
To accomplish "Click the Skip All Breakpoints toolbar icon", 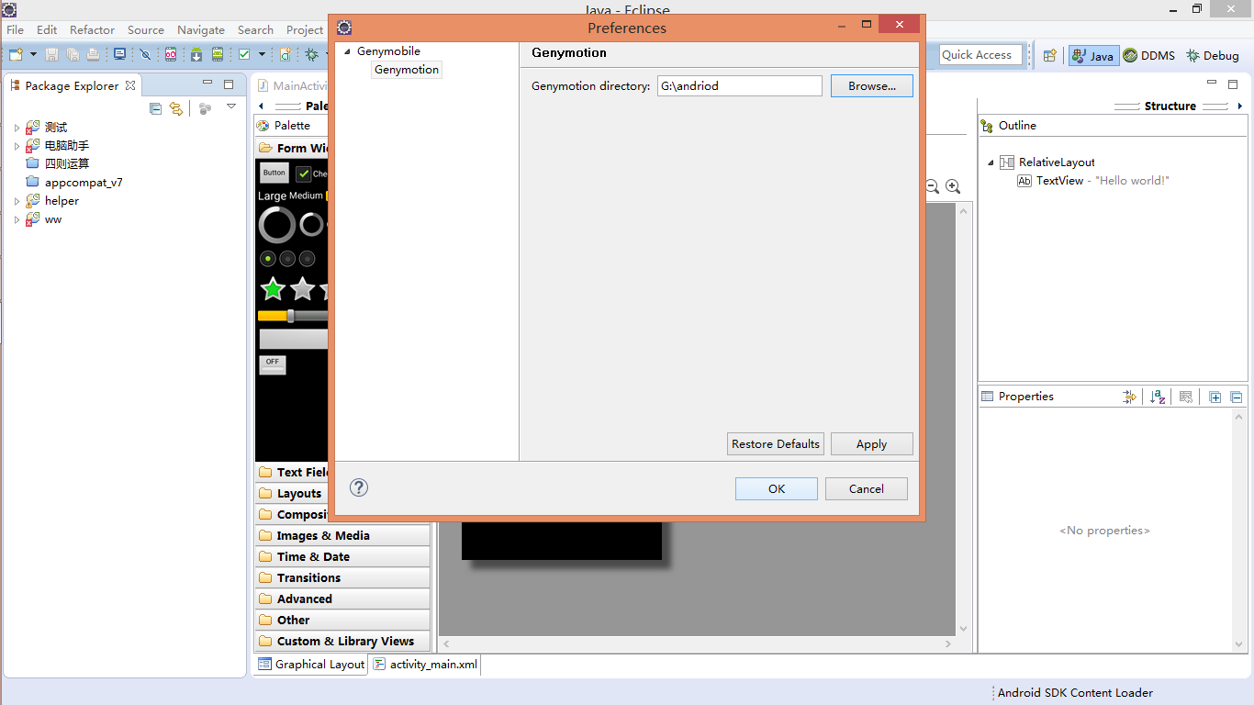I will (145, 55).
